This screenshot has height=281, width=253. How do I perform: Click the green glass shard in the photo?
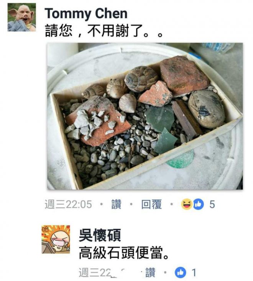[160, 119]
